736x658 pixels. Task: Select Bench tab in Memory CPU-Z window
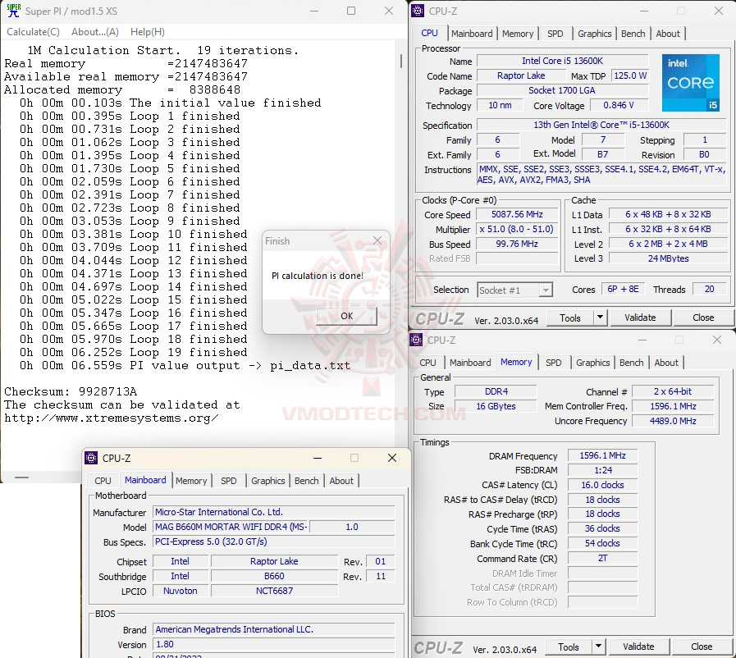click(x=631, y=363)
